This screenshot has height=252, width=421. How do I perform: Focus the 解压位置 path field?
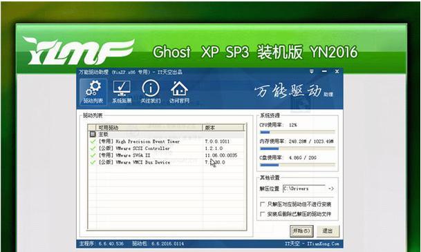pyautogui.click(x=304, y=188)
